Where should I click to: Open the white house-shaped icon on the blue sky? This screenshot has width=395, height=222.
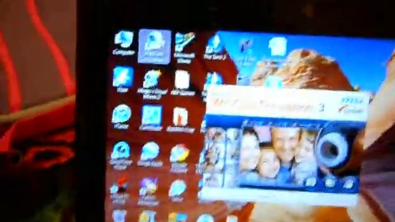(x=277, y=47)
